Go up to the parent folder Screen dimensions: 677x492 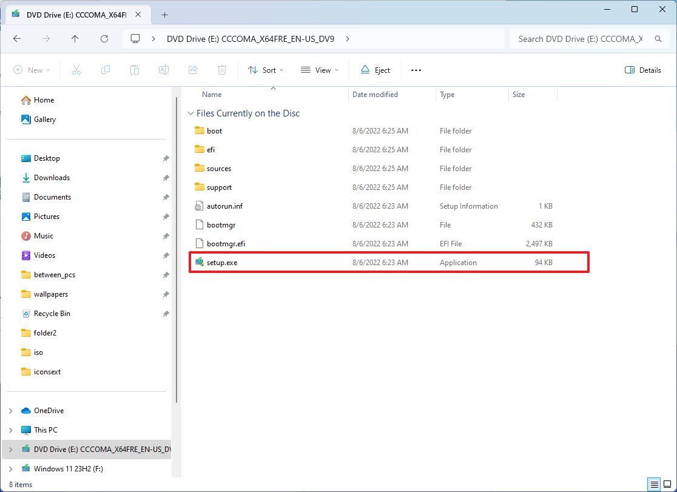(75, 38)
